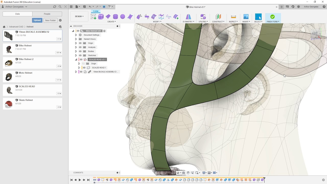Open the Insert image tool icon
Image resolution: width=327 pixels, height=184 pixels.
(x=246, y=17)
